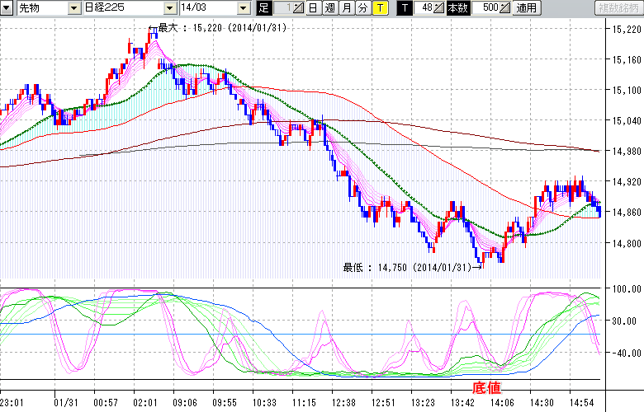Switch to the 月 monthly timeframe
Viewport: 644px width, 412px height.
coord(346,8)
